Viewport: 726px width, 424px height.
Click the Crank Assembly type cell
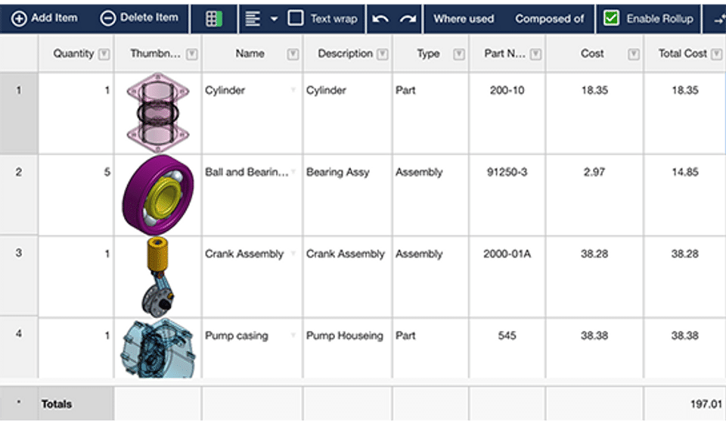coord(430,276)
